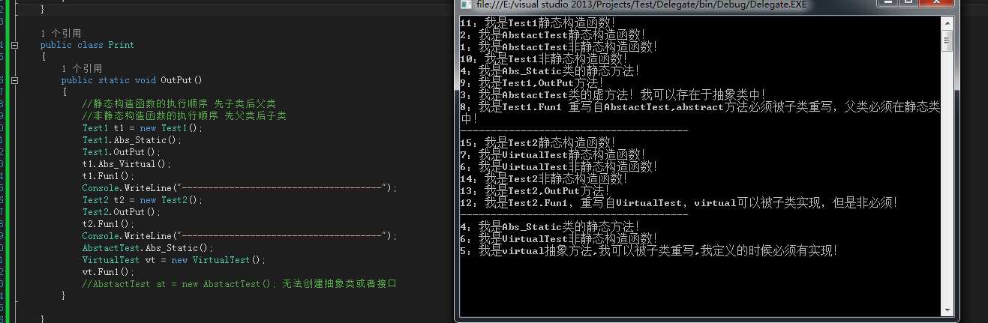Click the line "Test1.Abs_Static();"
Viewport: 988px width, 323px height.
click(132, 140)
